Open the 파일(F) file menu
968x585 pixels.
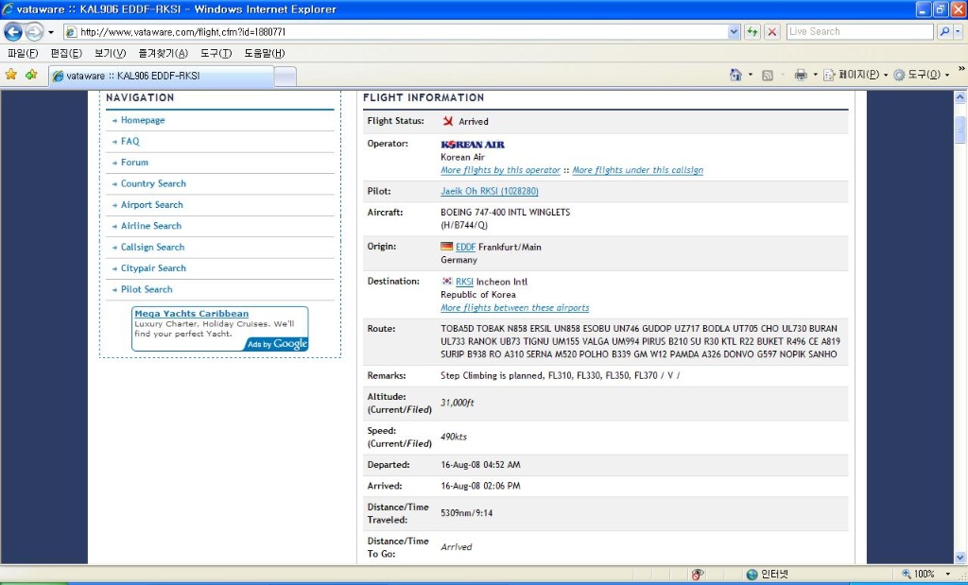pyautogui.click(x=23, y=53)
